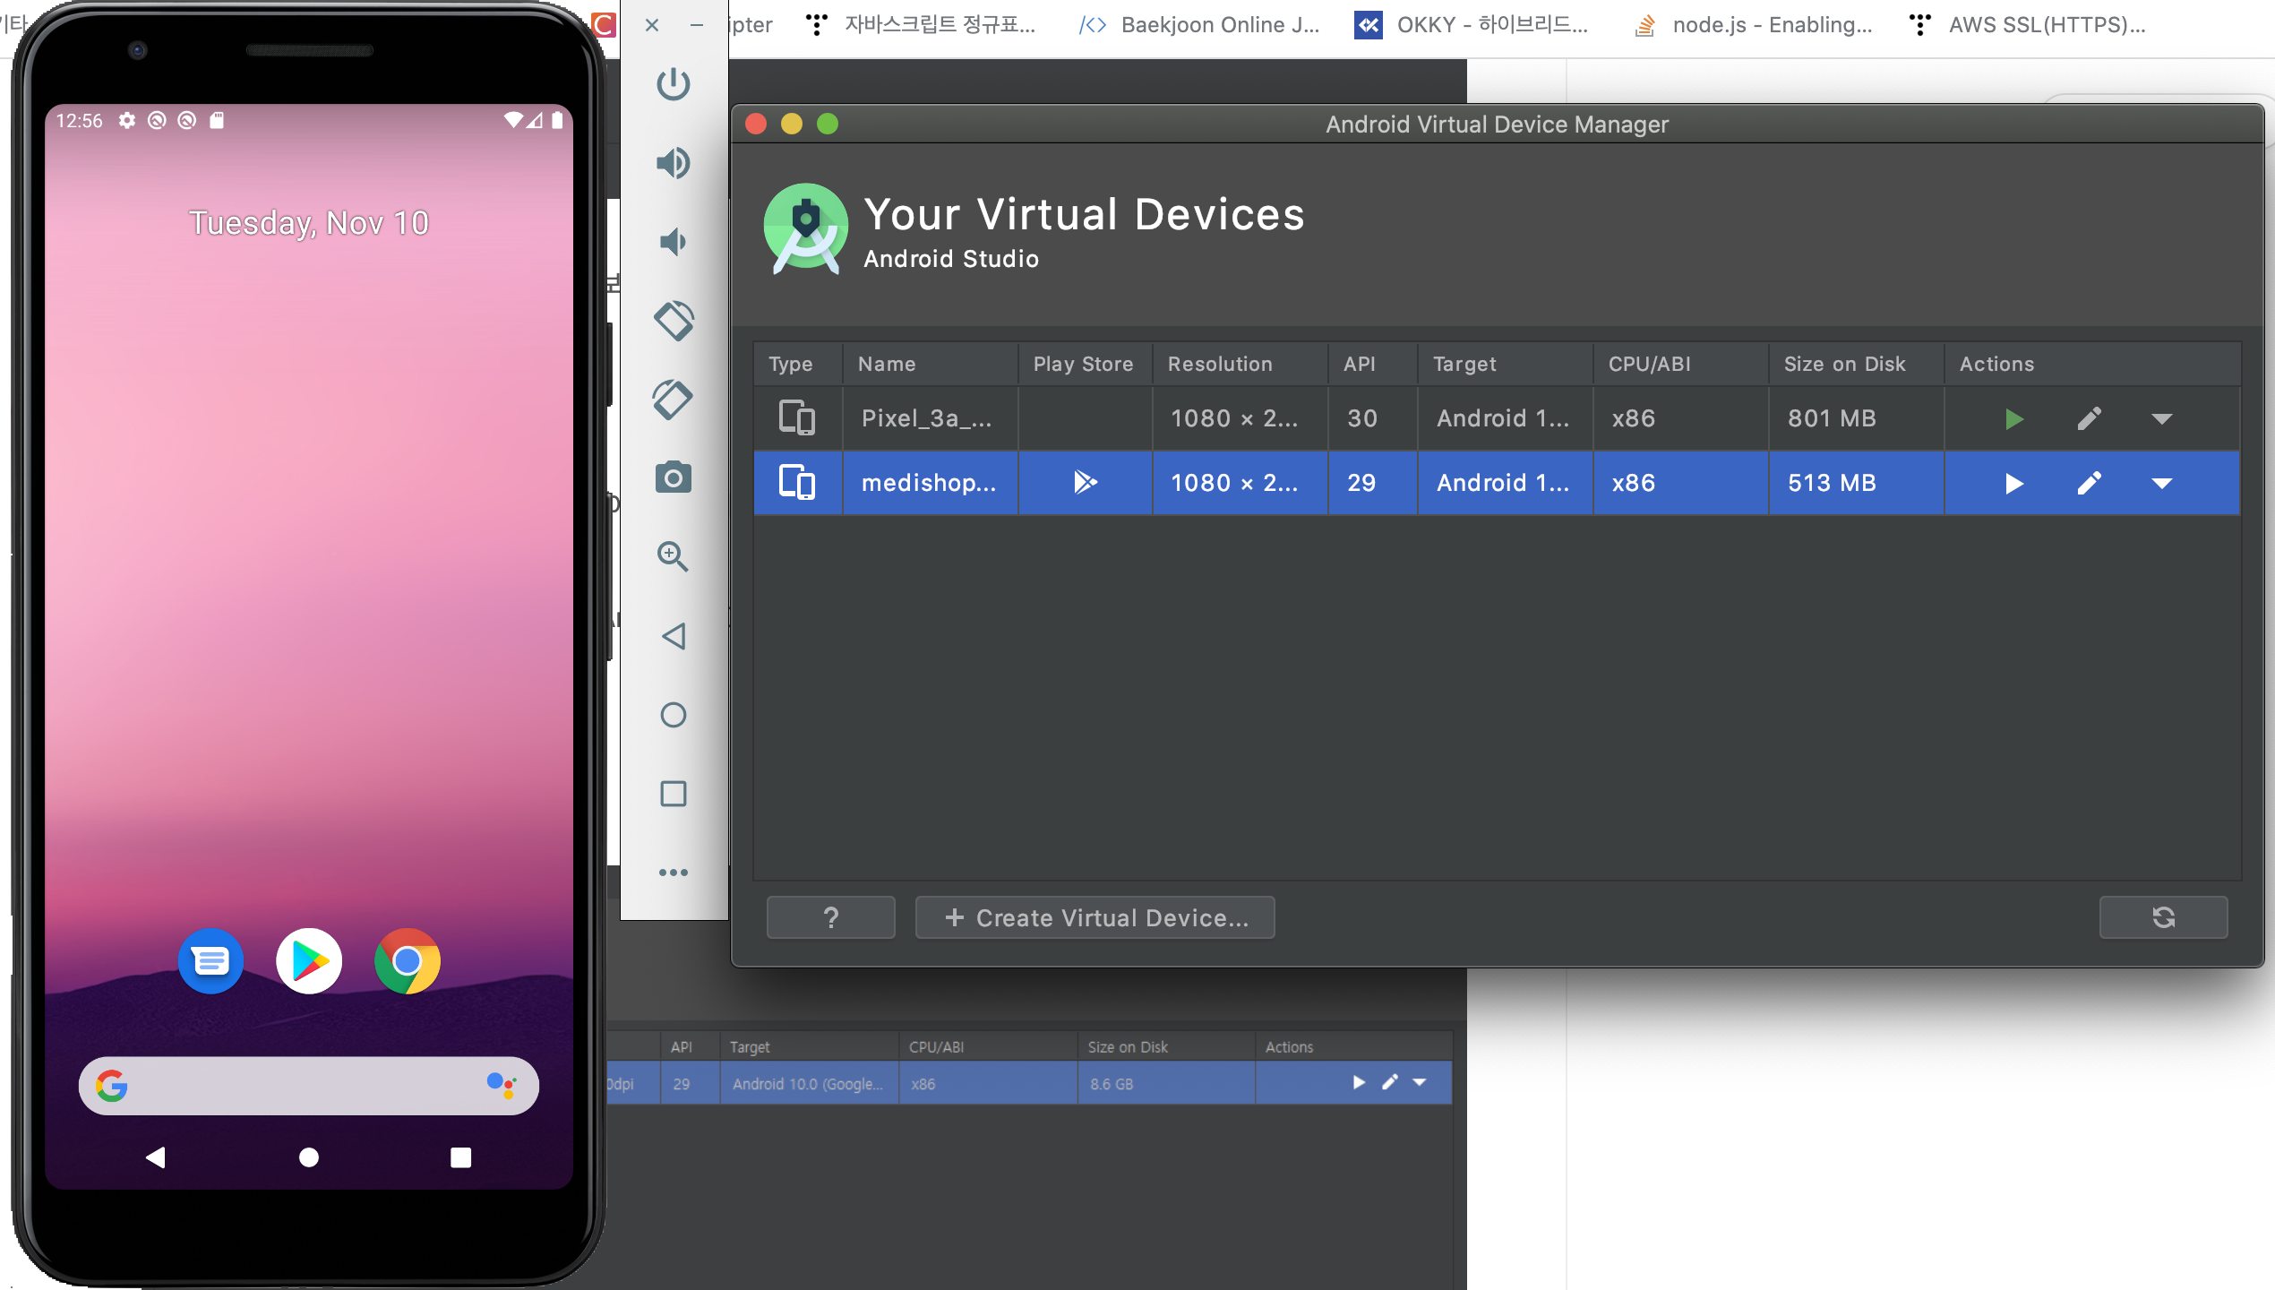This screenshot has width=2275, height=1290.
Task: Take a screenshot with the camera icon
Action: (x=673, y=478)
